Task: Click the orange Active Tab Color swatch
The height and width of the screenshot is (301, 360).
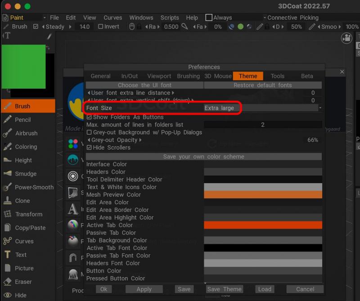Action: tap(263, 225)
